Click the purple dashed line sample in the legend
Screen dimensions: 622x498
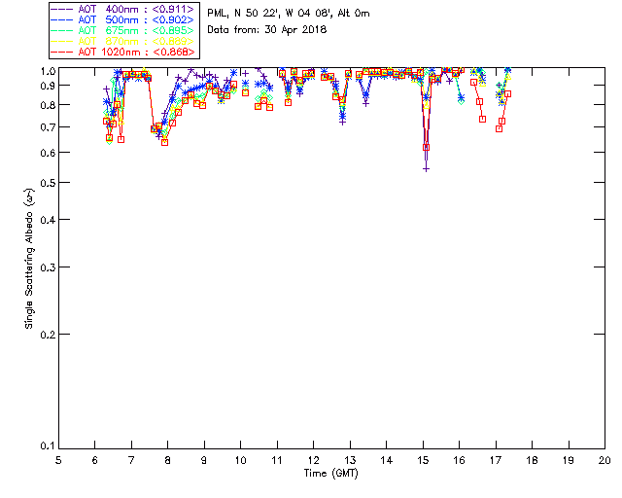click(x=62, y=9)
